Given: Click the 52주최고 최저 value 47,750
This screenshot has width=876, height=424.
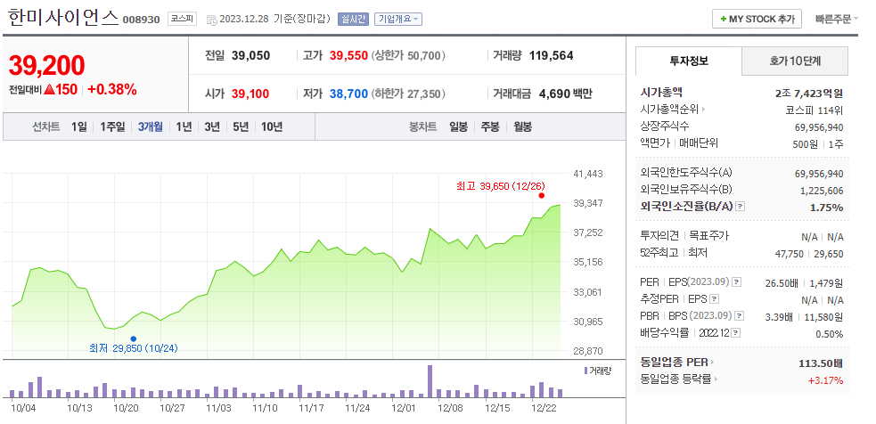Looking at the screenshot, I should pos(789,254).
